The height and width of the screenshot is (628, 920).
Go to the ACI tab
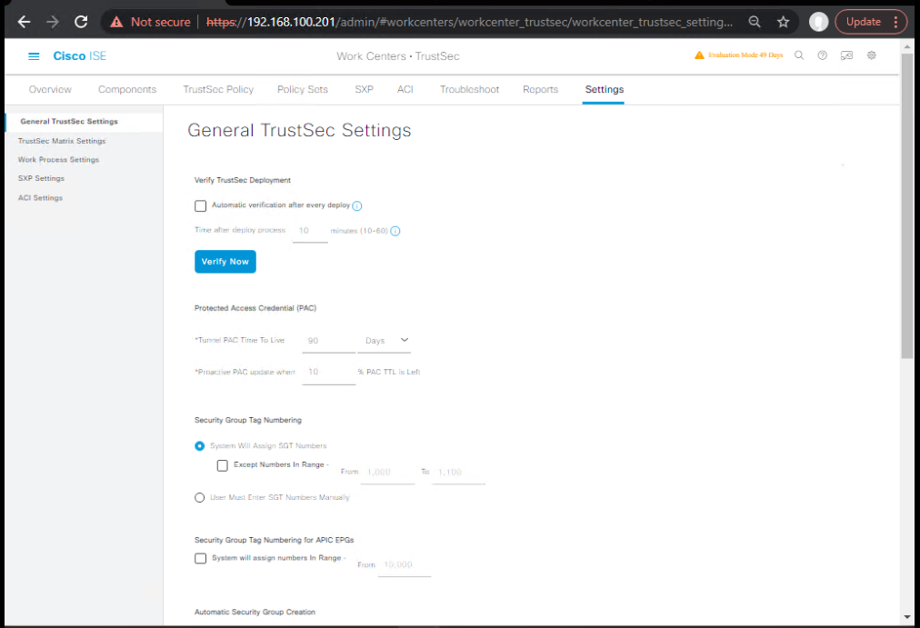click(x=405, y=90)
